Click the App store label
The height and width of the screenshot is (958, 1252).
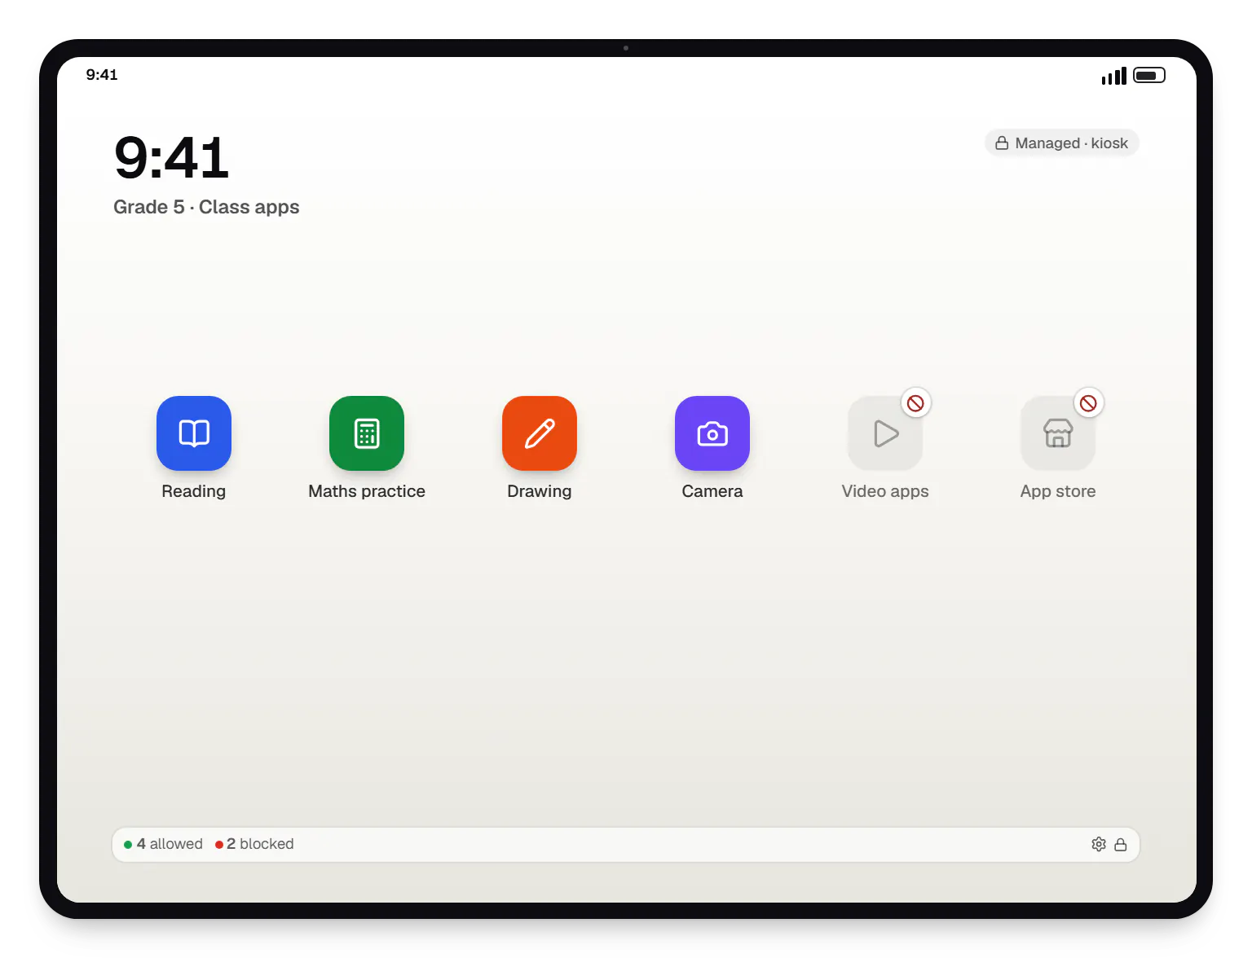tap(1058, 491)
